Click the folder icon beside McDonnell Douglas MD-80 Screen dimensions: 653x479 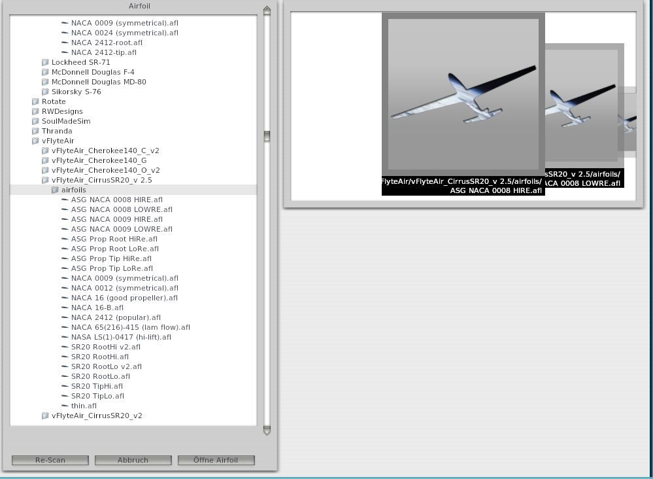(x=45, y=82)
